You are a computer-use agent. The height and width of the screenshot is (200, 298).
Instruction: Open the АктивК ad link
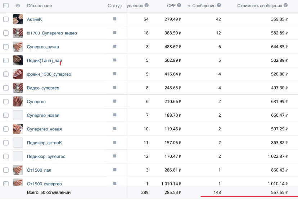[35, 19]
